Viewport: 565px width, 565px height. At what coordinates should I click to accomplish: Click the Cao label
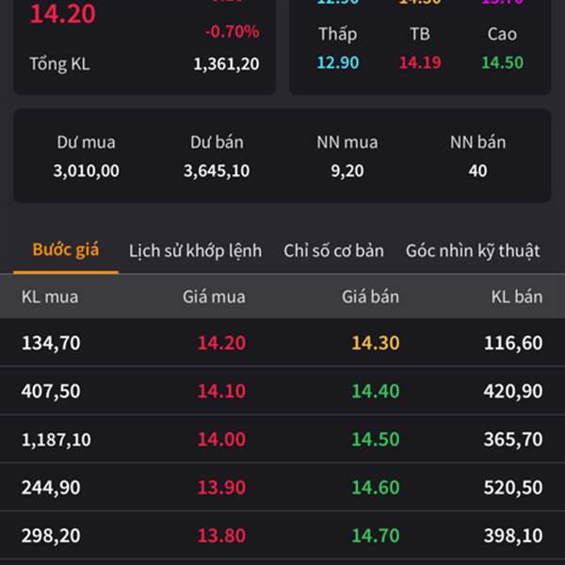502,34
